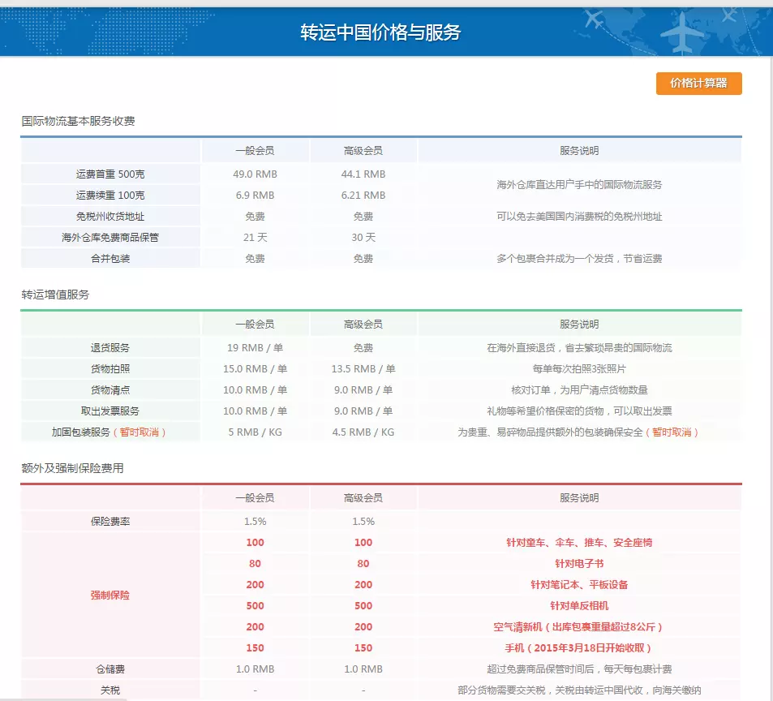The width and height of the screenshot is (773, 701).
Task: Click 针对笔记本、平板设备 description
Action: pyautogui.click(x=579, y=585)
